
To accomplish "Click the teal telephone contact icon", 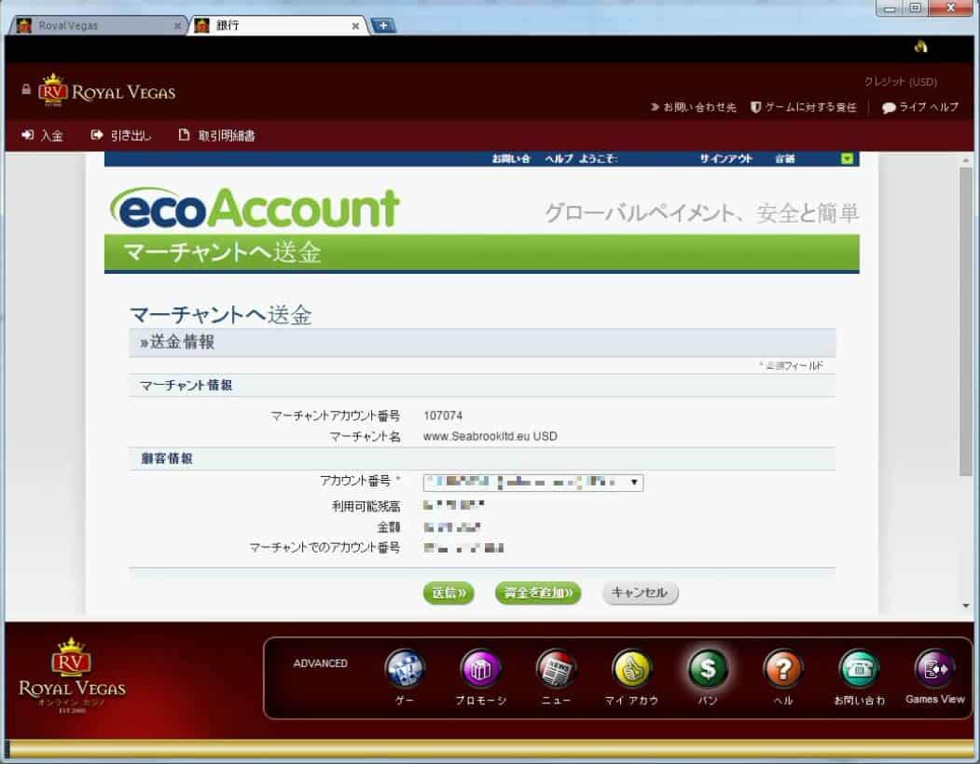I will coord(859,669).
